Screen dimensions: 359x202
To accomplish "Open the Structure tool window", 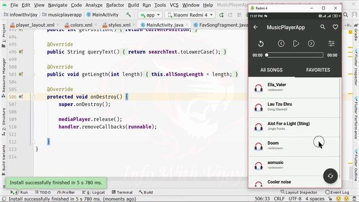I will [x=3, y=122].
